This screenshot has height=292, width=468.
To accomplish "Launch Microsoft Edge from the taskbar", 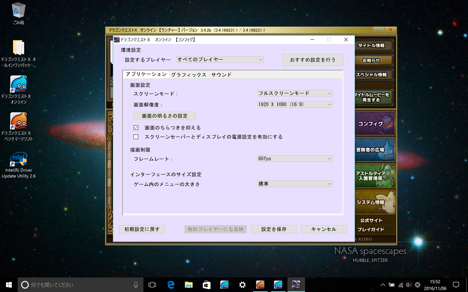I will (x=170, y=285).
